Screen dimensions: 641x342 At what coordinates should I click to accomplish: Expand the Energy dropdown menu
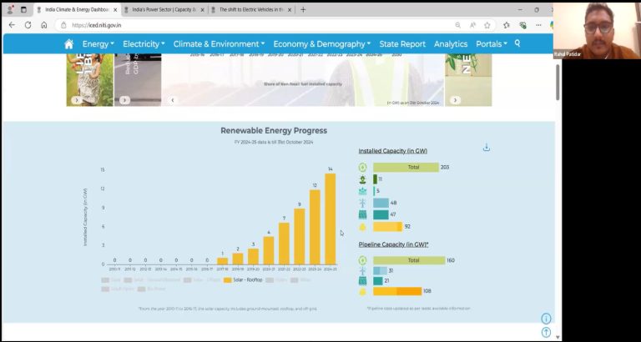click(98, 44)
